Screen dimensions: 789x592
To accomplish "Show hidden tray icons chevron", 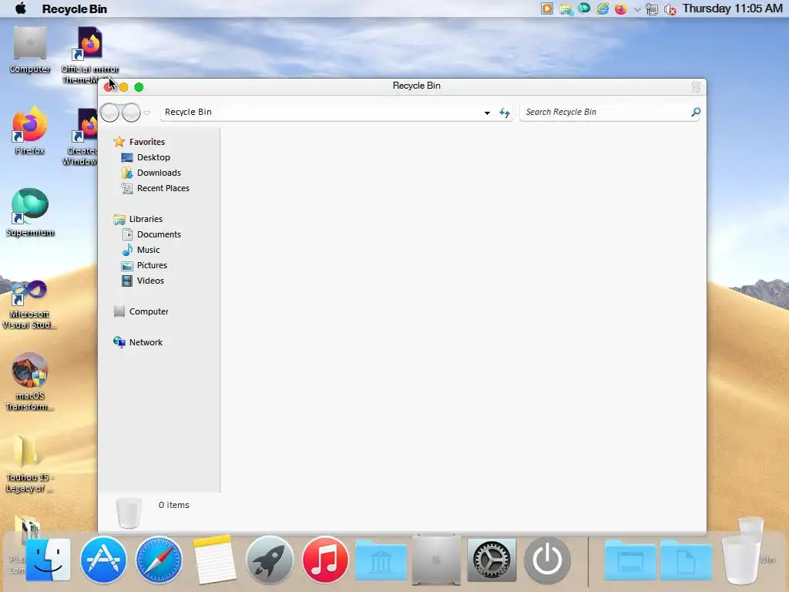I will tap(637, 9).
